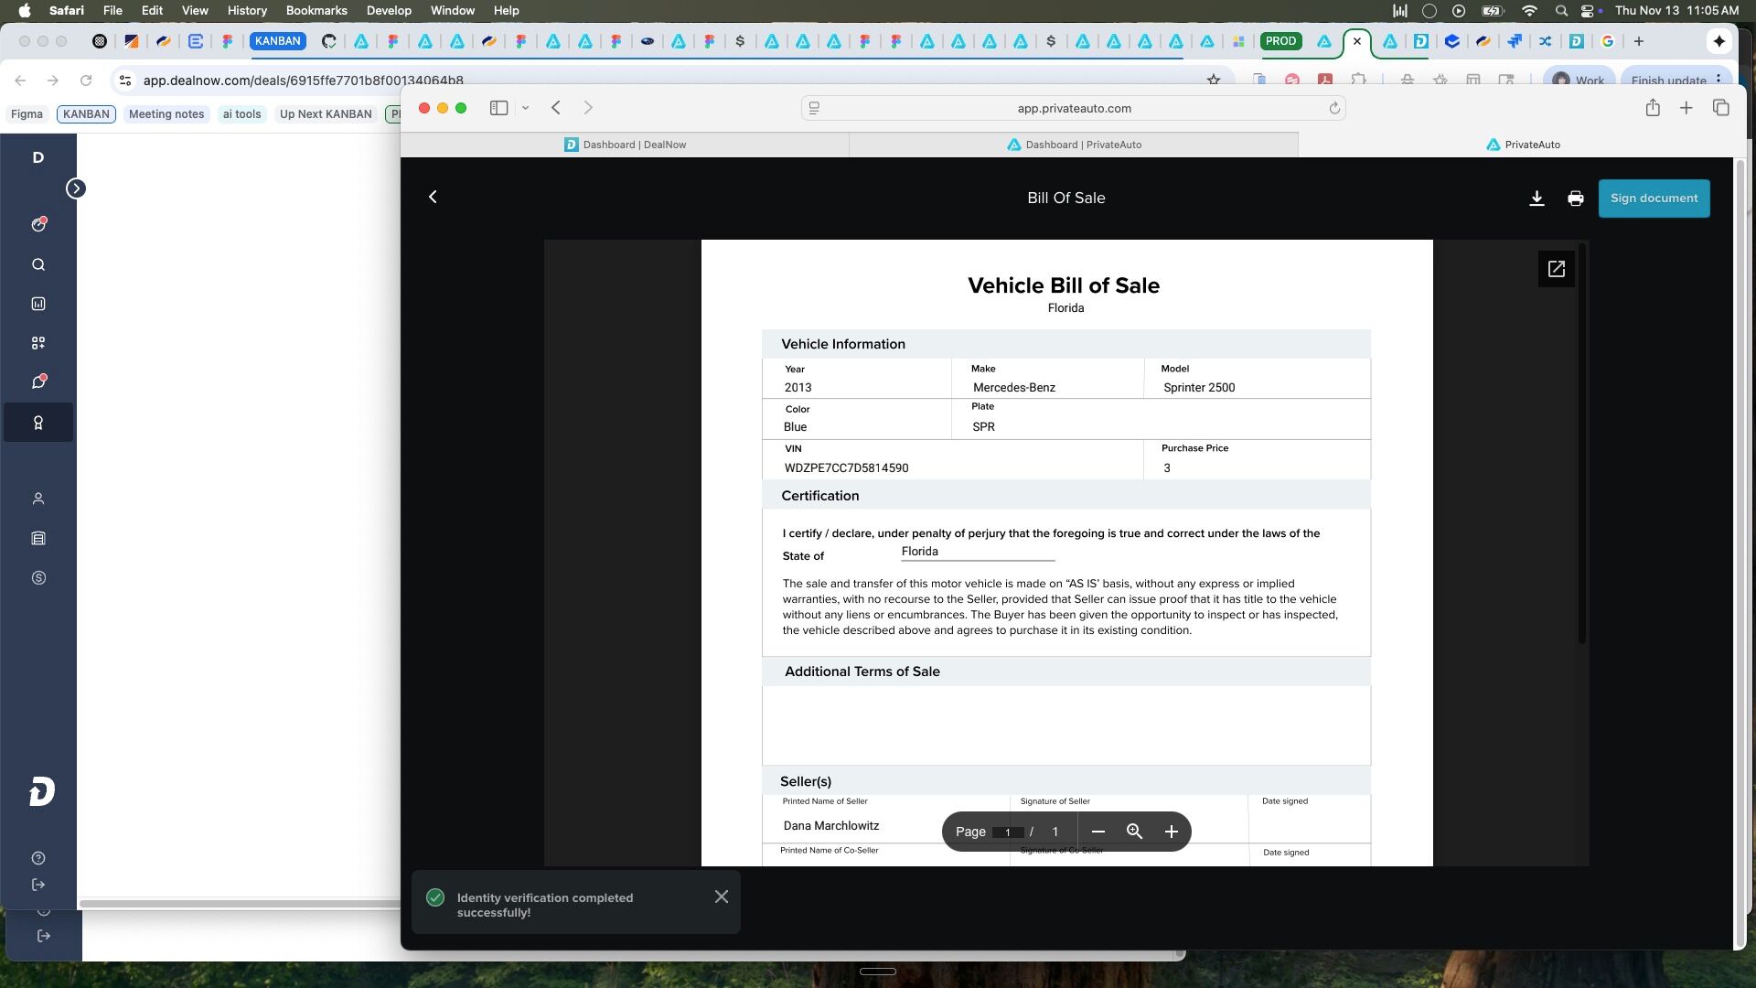This screenshot has width=1756, height=988.
Task: Show Safari tab overview
Action: coord(1720,108)
